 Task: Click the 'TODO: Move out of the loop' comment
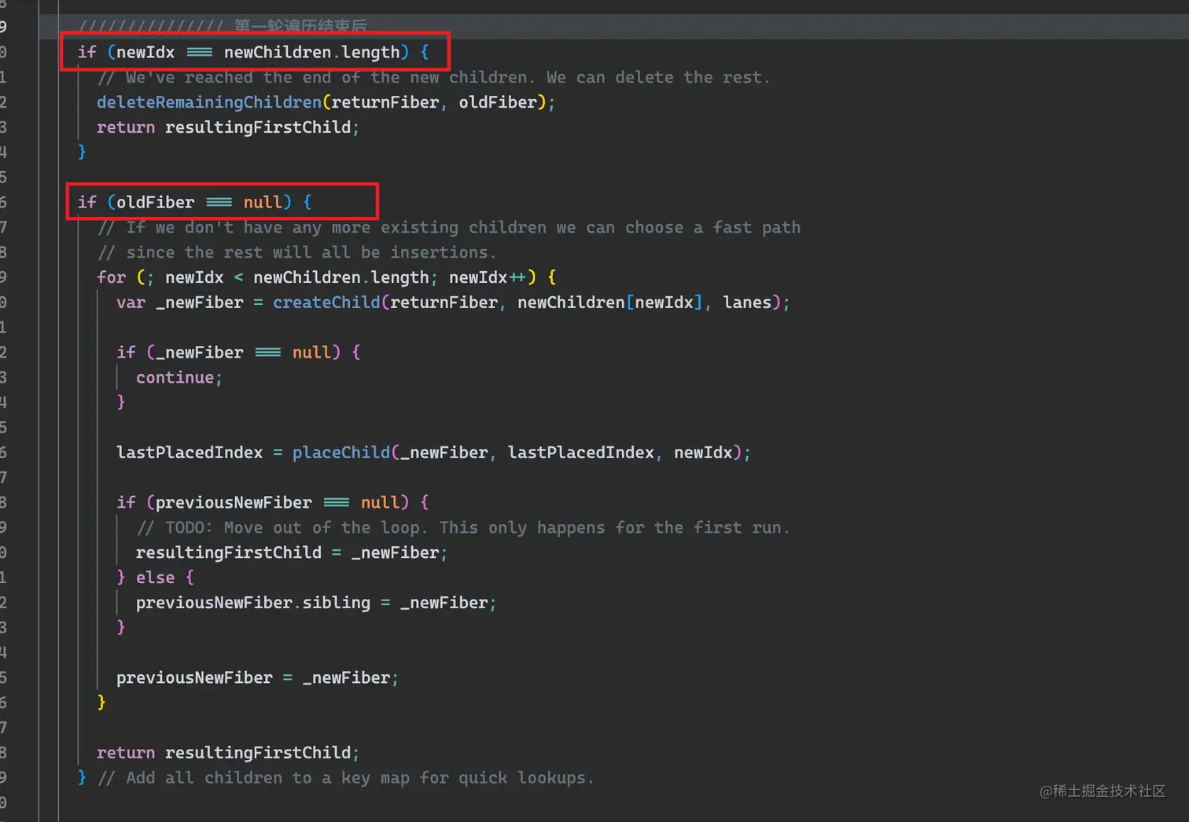coord(463,528)
